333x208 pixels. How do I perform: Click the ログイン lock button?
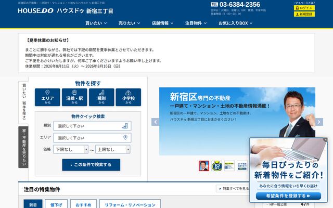pyautogui.click(x=304, y=8)
